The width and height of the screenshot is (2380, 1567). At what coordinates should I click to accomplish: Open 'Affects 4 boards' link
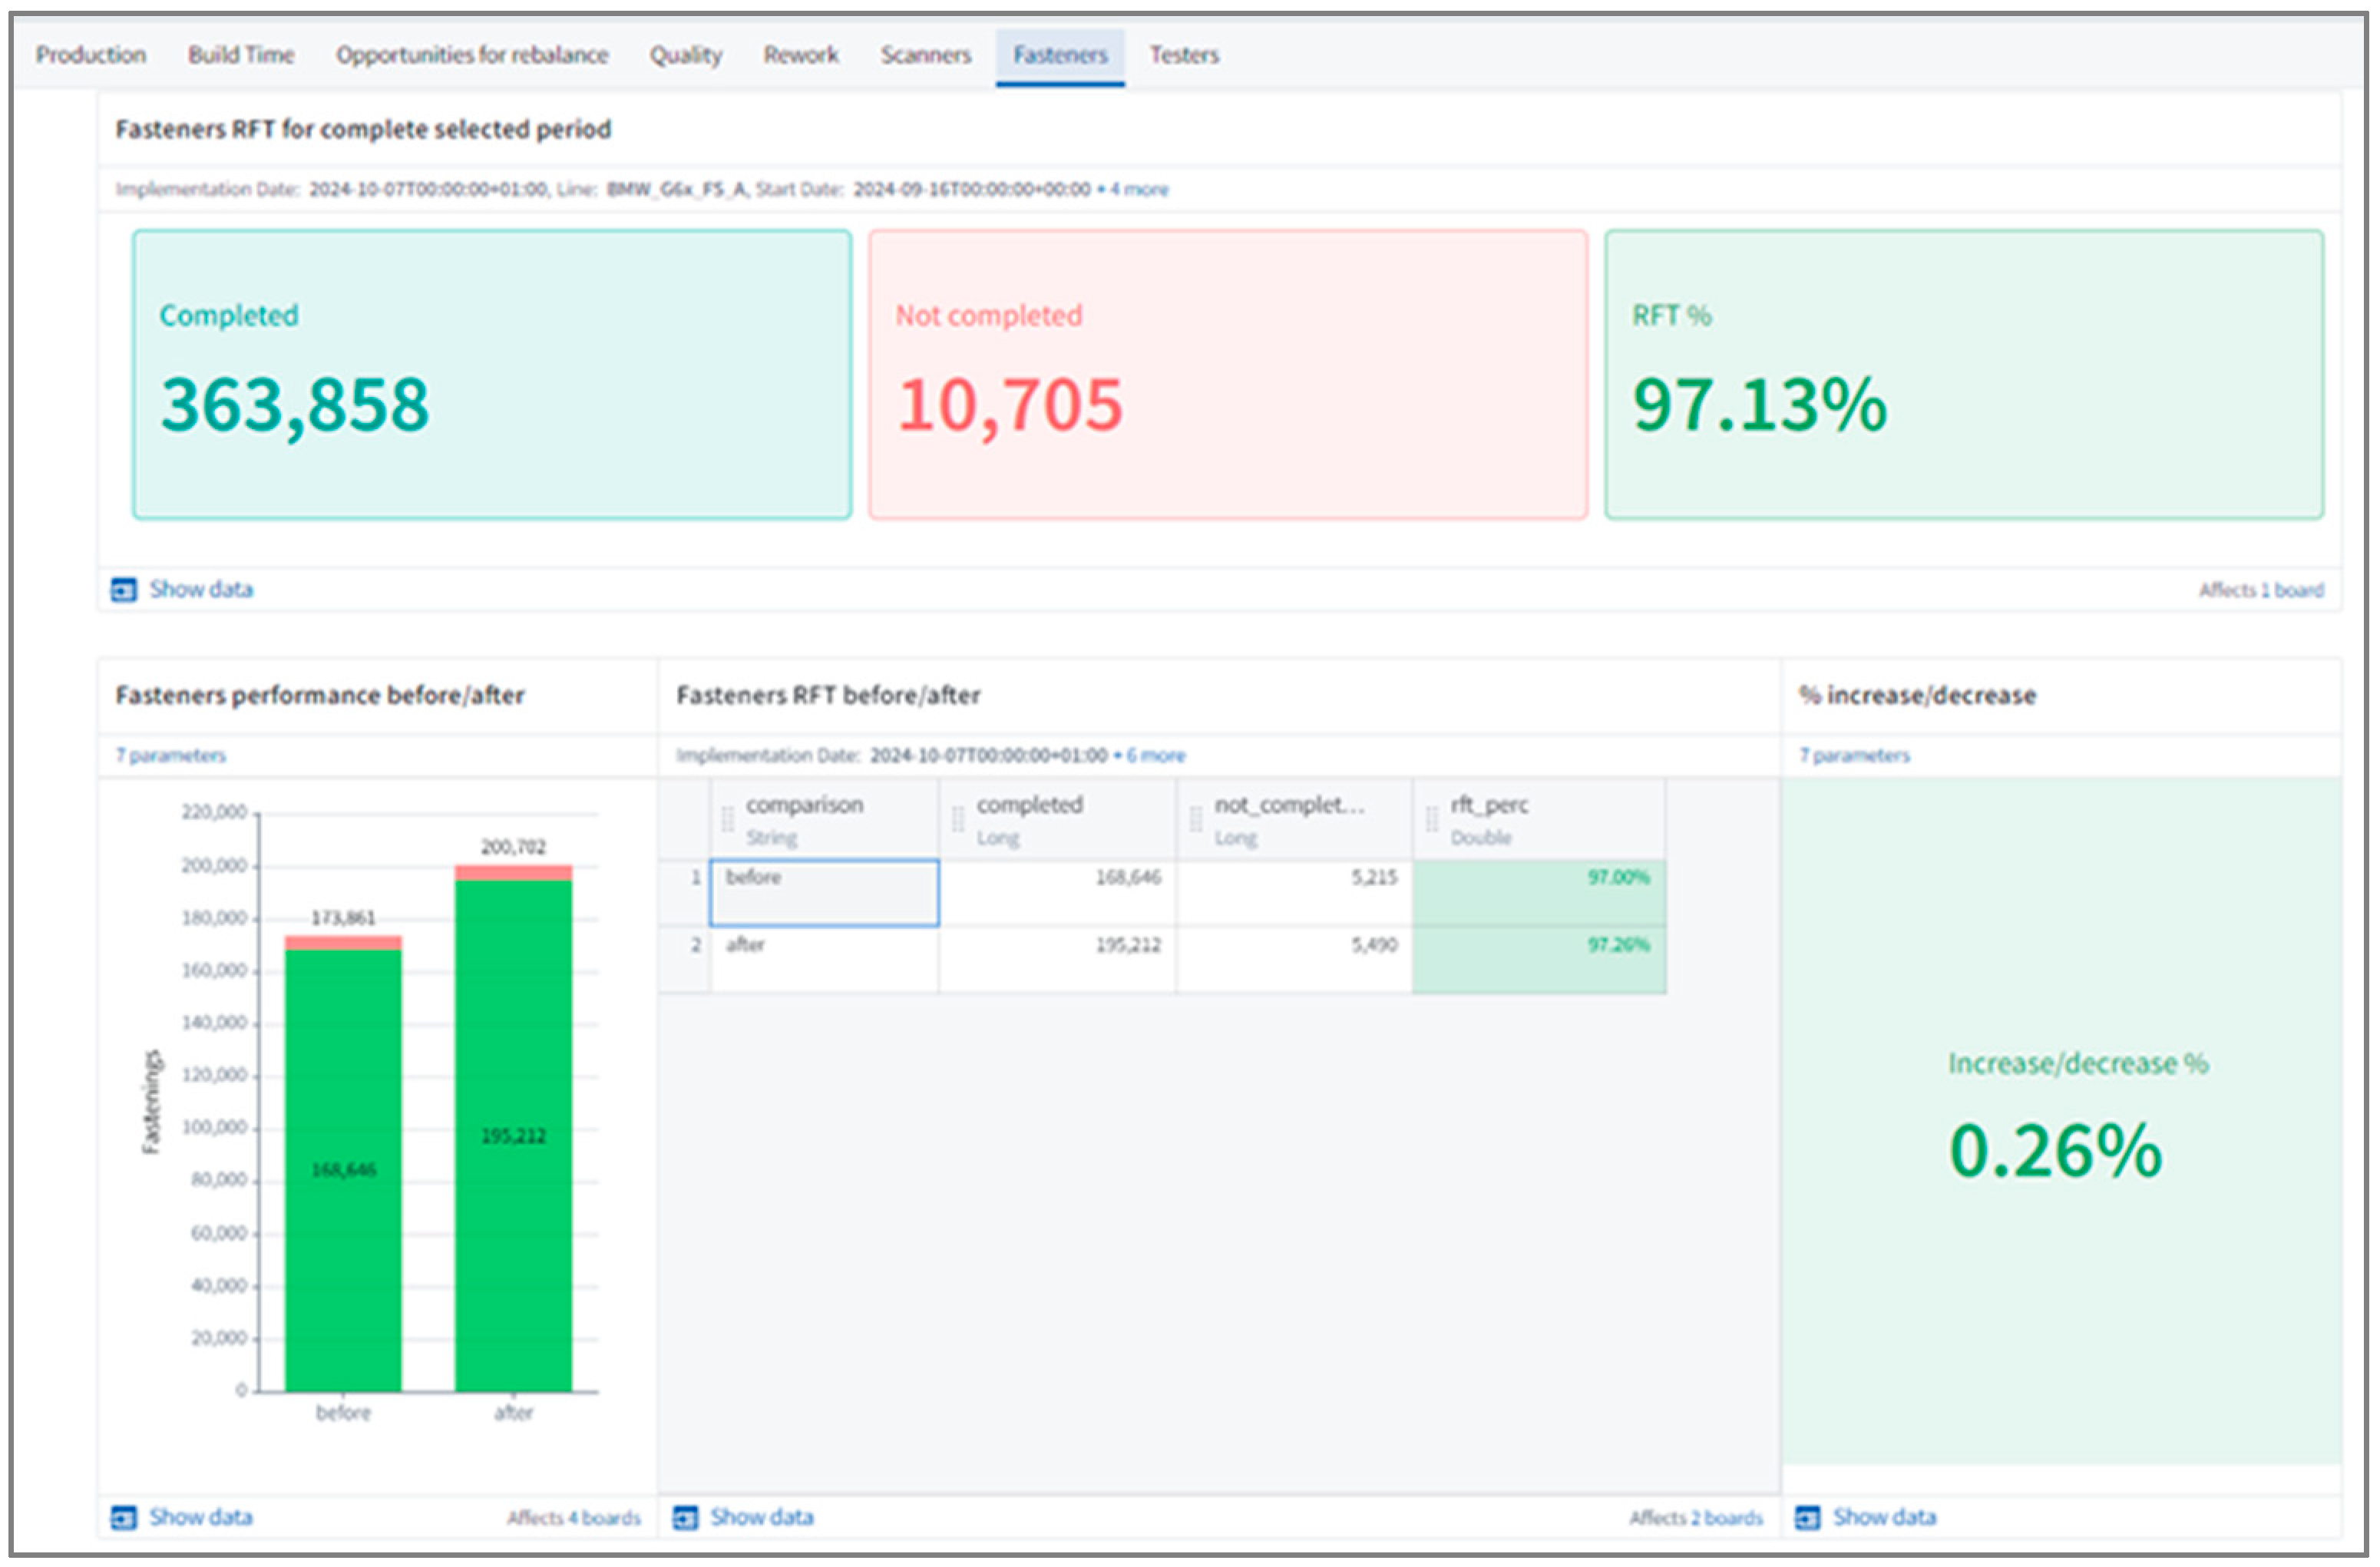(x=573, y=1518)
